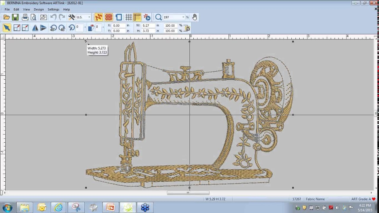Toggle the grid display icon
379x213 pixels.
(x=129, y=17)
